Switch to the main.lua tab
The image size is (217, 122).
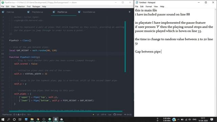(10, 12)
